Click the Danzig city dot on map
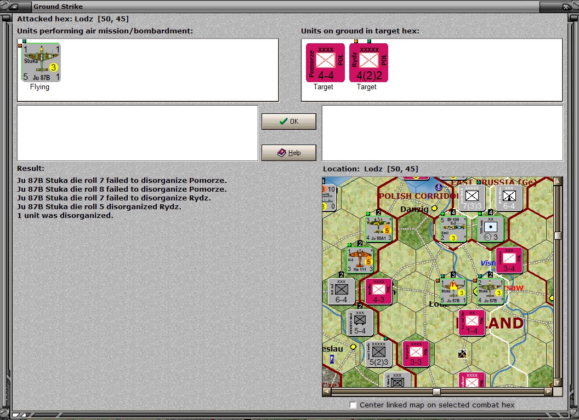This screenshot has height=420, width=579. (x=435, y=208)
